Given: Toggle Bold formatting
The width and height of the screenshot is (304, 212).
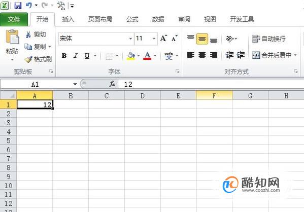Looking at the screenshot, I should 64,56.
